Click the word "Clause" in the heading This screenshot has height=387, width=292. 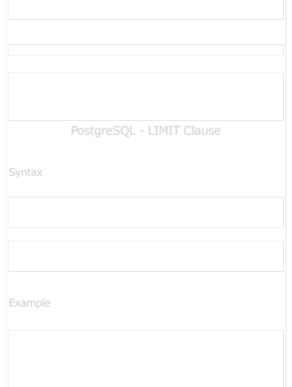pos(202,131)
